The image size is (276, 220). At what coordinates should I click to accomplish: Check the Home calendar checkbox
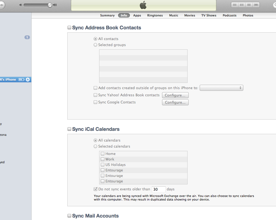[x=103, y=154]
